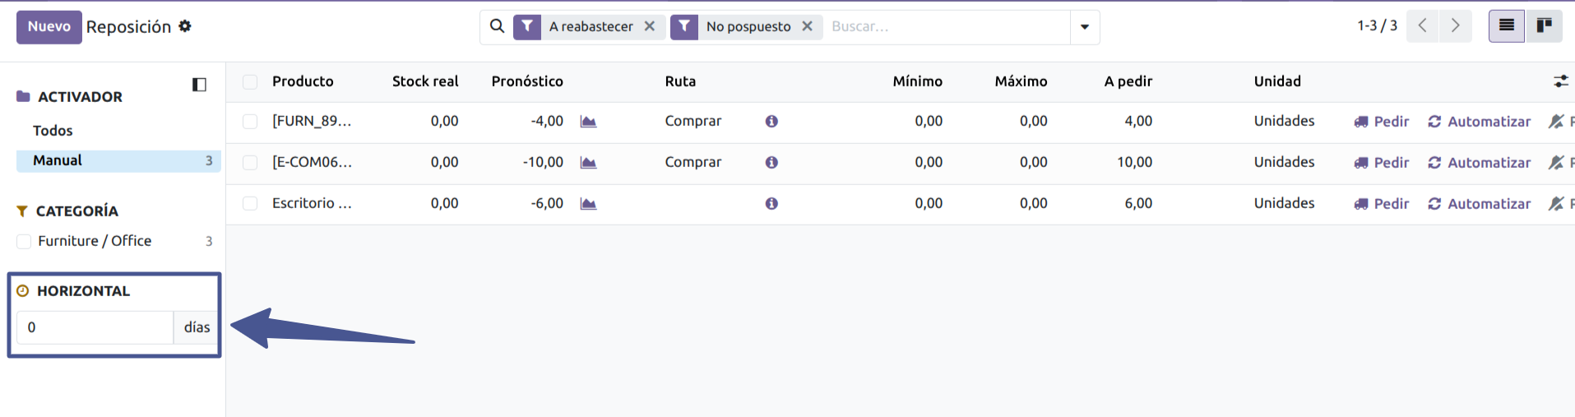Click info icon in E-COM06 row
The image size is (1575, 417).
(771, 163)
